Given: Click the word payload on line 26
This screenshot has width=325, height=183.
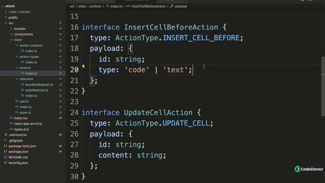Looking at the screenshot, I should tap(105, 134).
